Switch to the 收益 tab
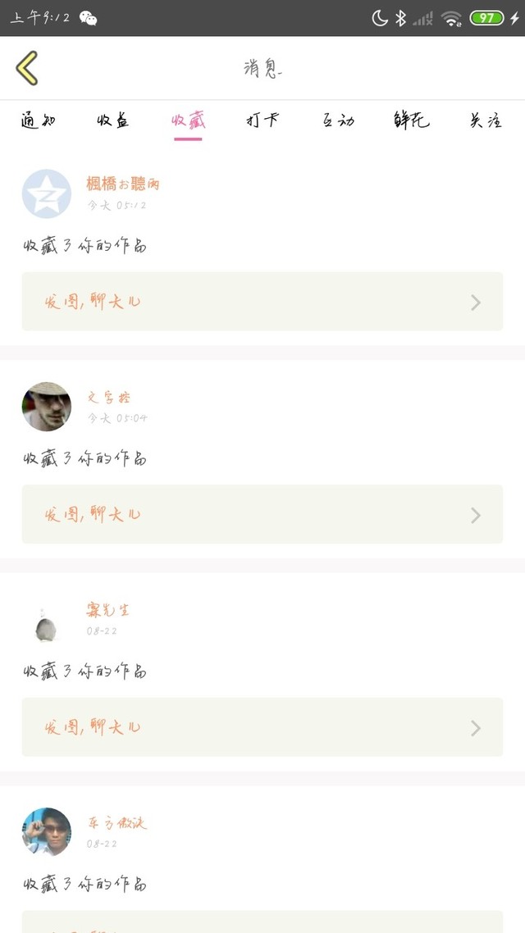Screen dimensions: 525x933 pos(113,121)
